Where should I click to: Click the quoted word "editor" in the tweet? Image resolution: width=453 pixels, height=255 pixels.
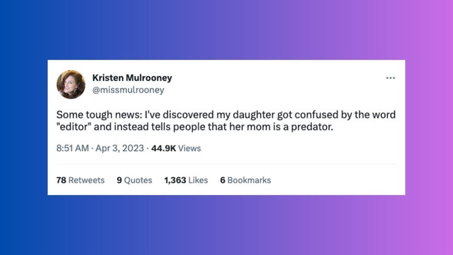click(74, 126)
